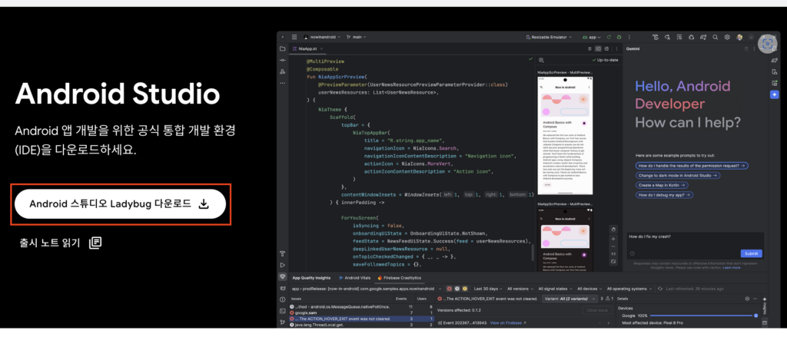Open the app run configuration dropdown
The width and height of the screenshot is (787, 337).
point(592,37)
